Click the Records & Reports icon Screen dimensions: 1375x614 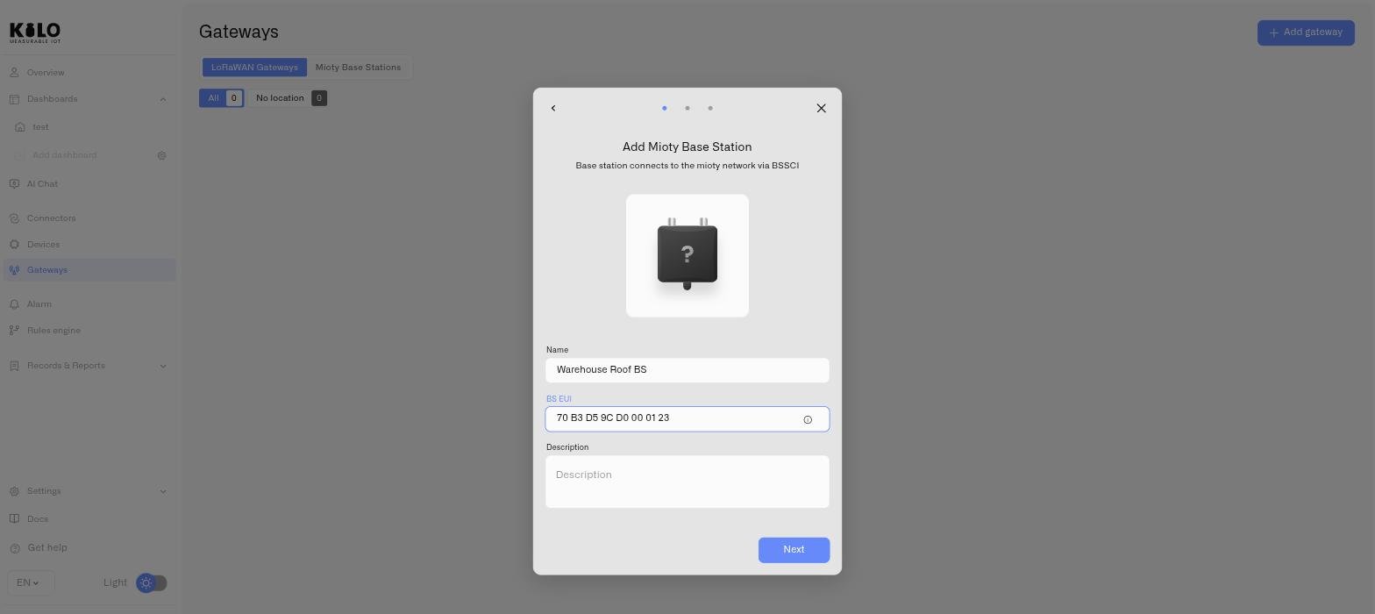pos(14,366)
